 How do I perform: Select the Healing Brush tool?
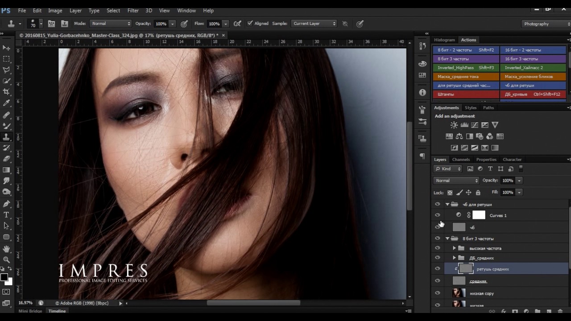click(x=6, y=115)
